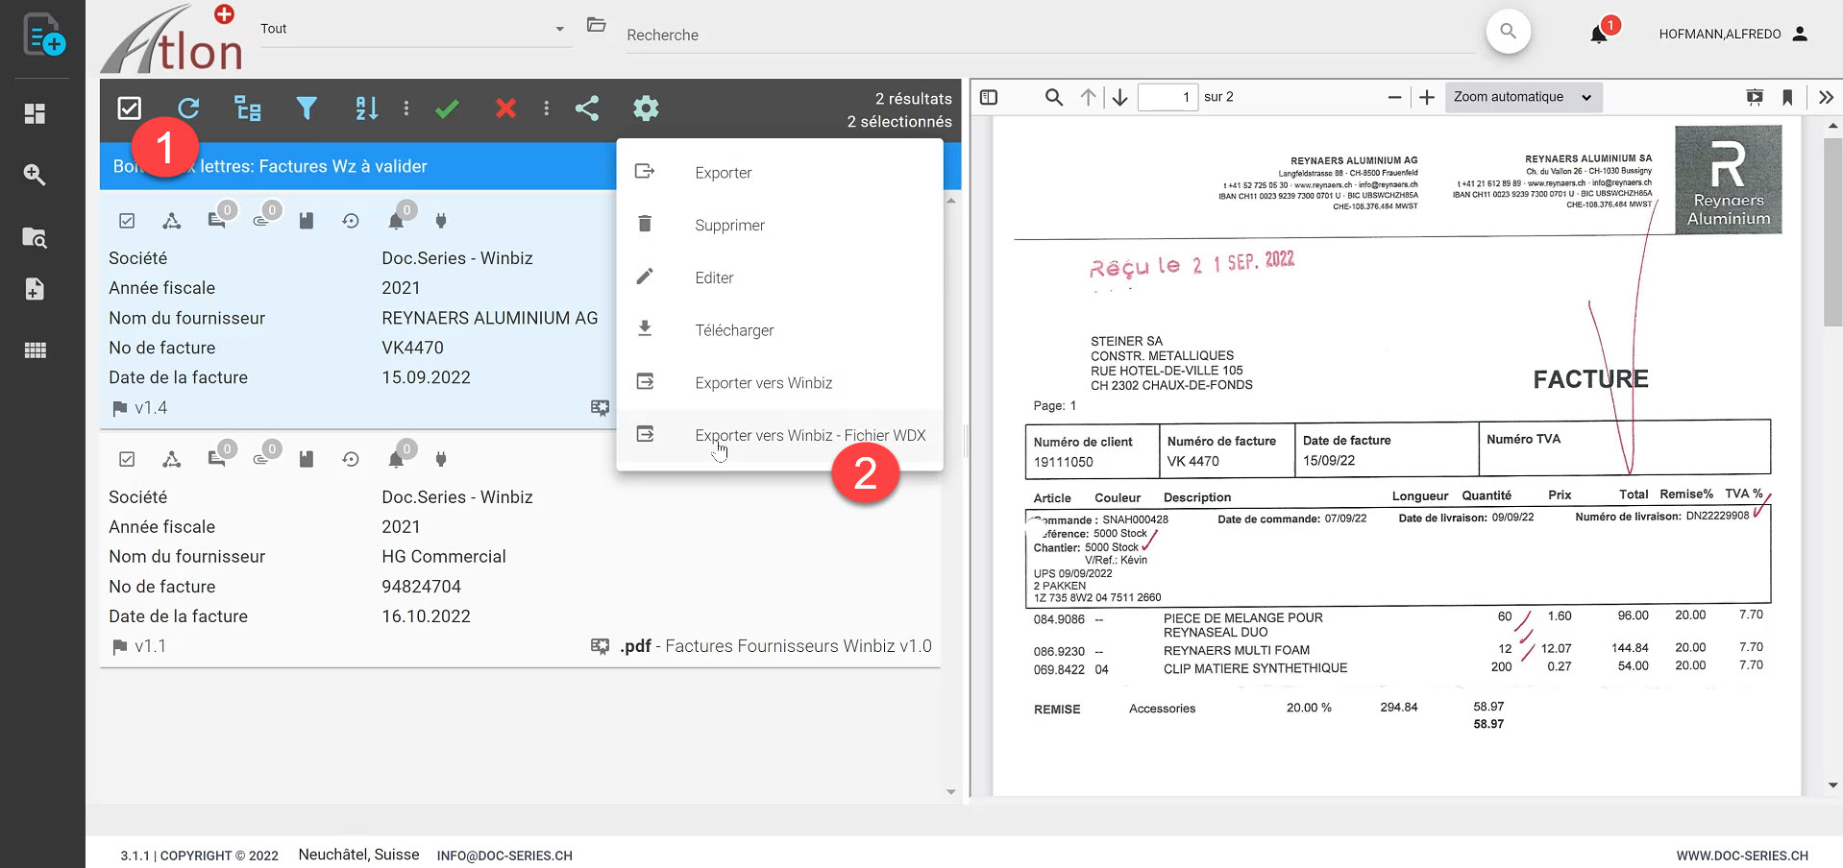Open the WWW.DOC-SERIES.CH footer link
The width and height of the screenshot is (1843, 868).
pyautogui.click(x=1742, y=856)
